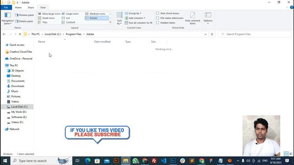
Task: Open folder Options
Action: point(208,18)
